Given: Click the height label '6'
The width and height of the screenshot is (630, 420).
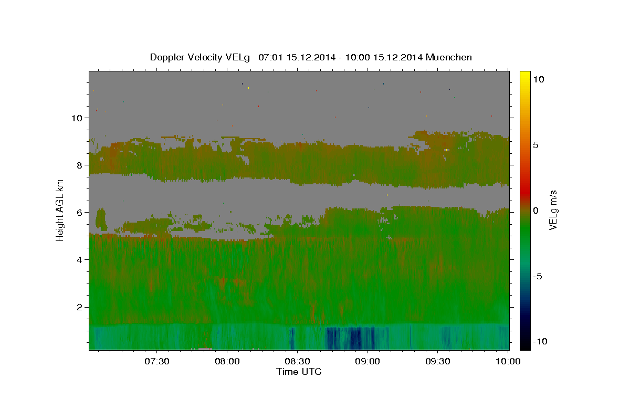Looking at the screenshot, I should (80, 212).
